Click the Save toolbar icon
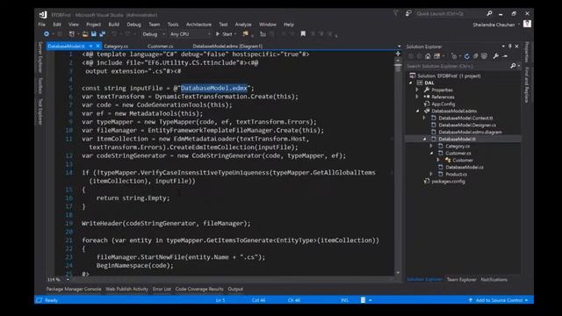Image resolution: width=562 pixels, height=316 pixels. (94, 34)
